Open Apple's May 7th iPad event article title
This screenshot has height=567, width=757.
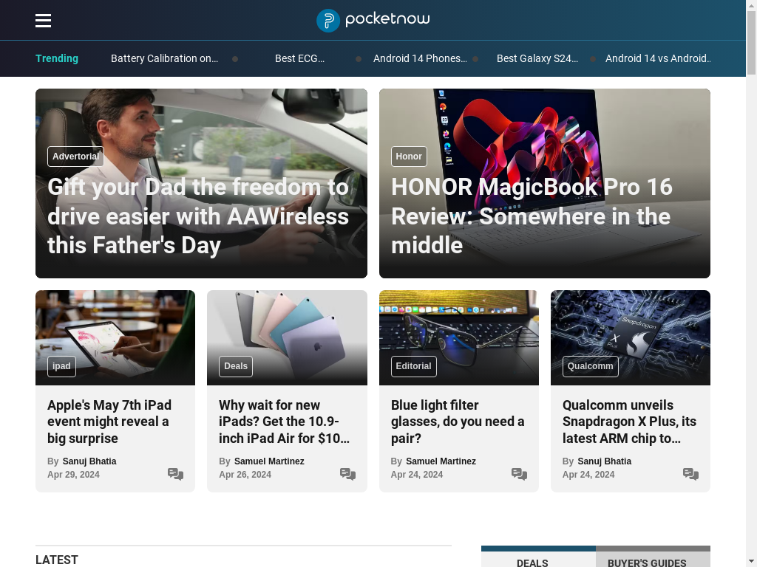point(109,422)
